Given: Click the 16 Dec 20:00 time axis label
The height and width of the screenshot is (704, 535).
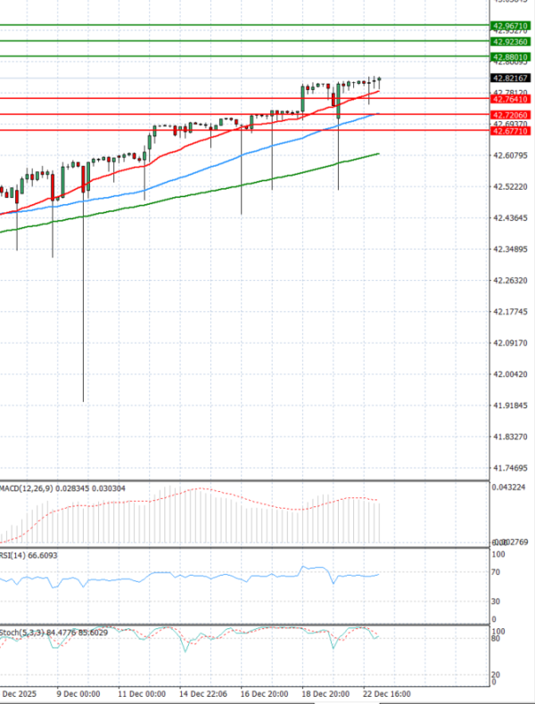Looking at the screenshot, I should 266,692.
